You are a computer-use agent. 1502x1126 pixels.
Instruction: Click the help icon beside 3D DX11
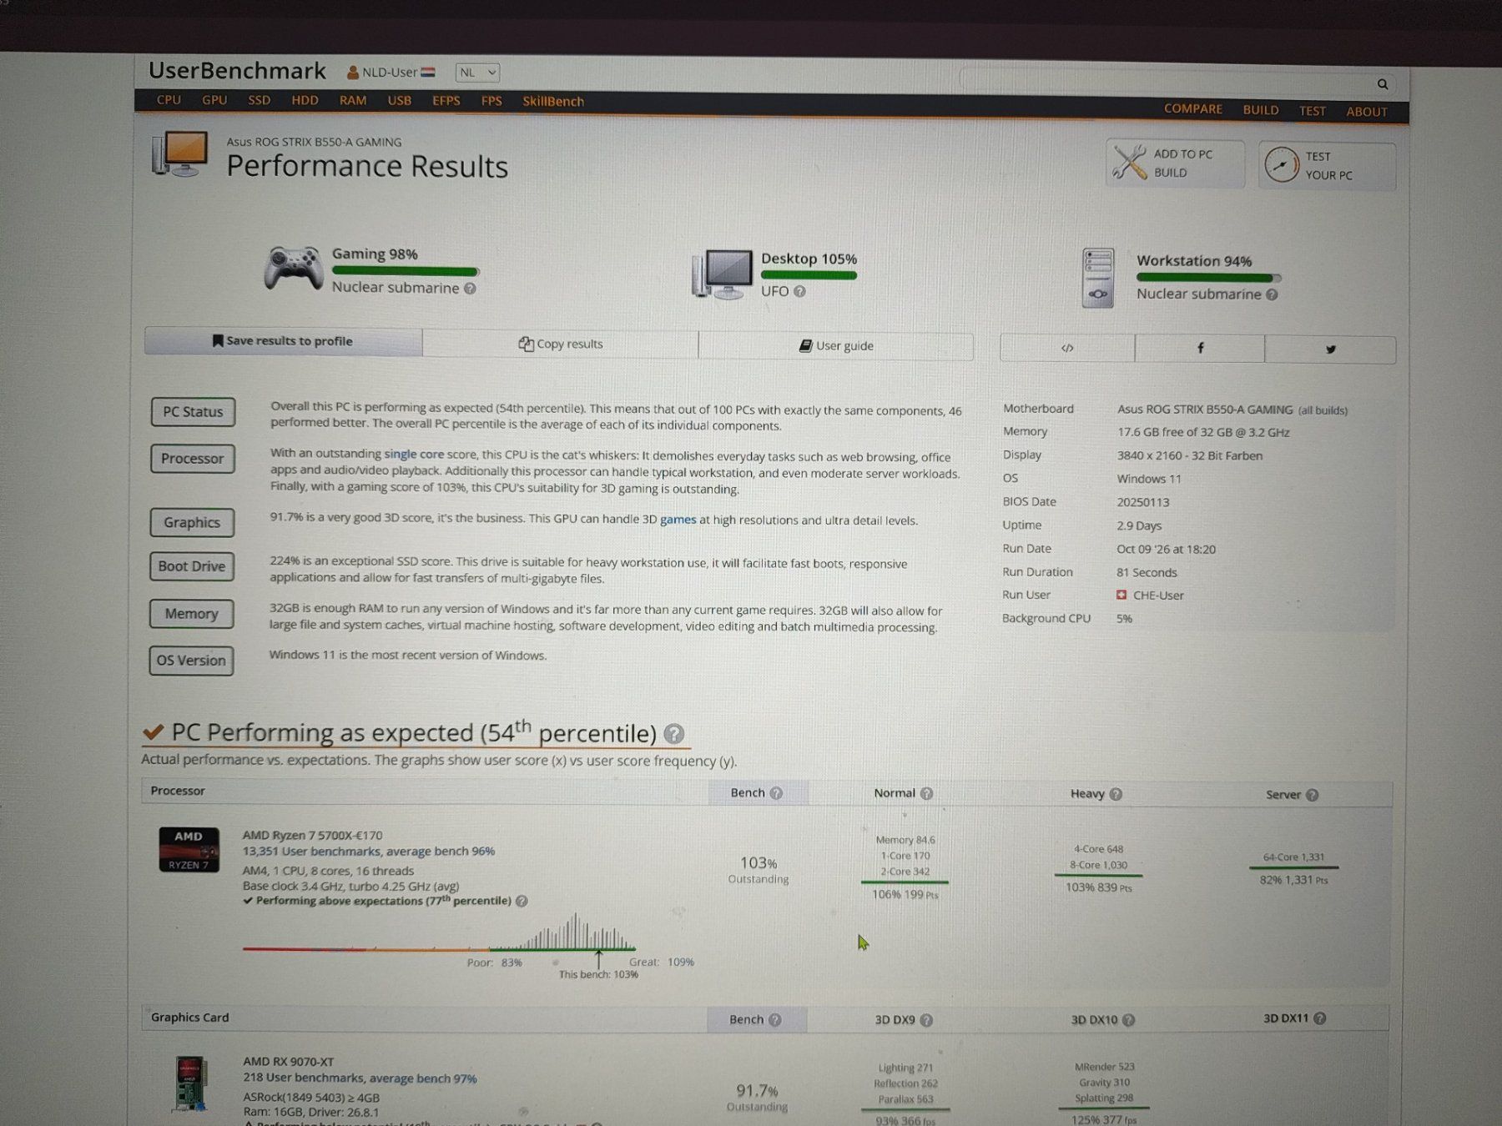1319,1018
